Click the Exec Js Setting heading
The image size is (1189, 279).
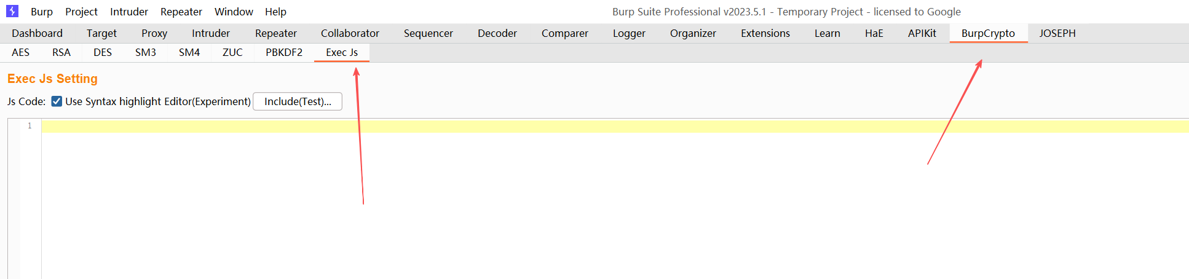[x=52, y=79]
